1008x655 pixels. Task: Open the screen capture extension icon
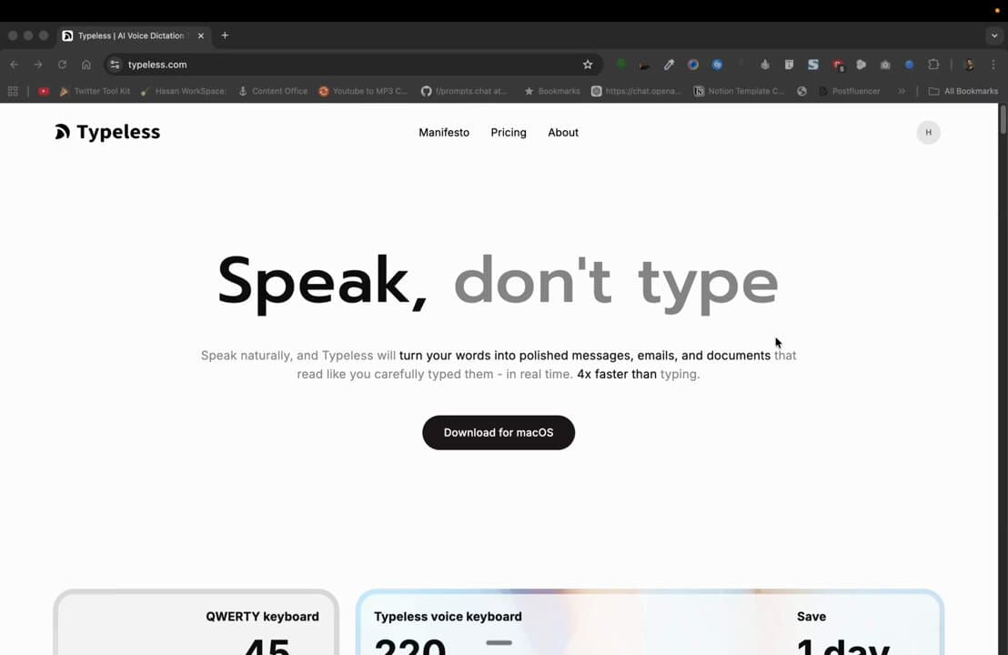coord(884,65)
